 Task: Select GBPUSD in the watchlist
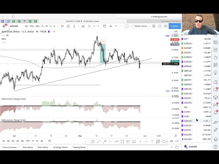188,89
